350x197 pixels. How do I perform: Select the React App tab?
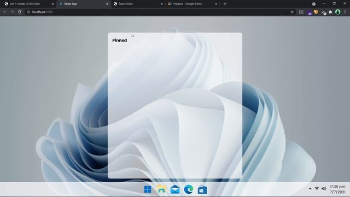(83, 4)
